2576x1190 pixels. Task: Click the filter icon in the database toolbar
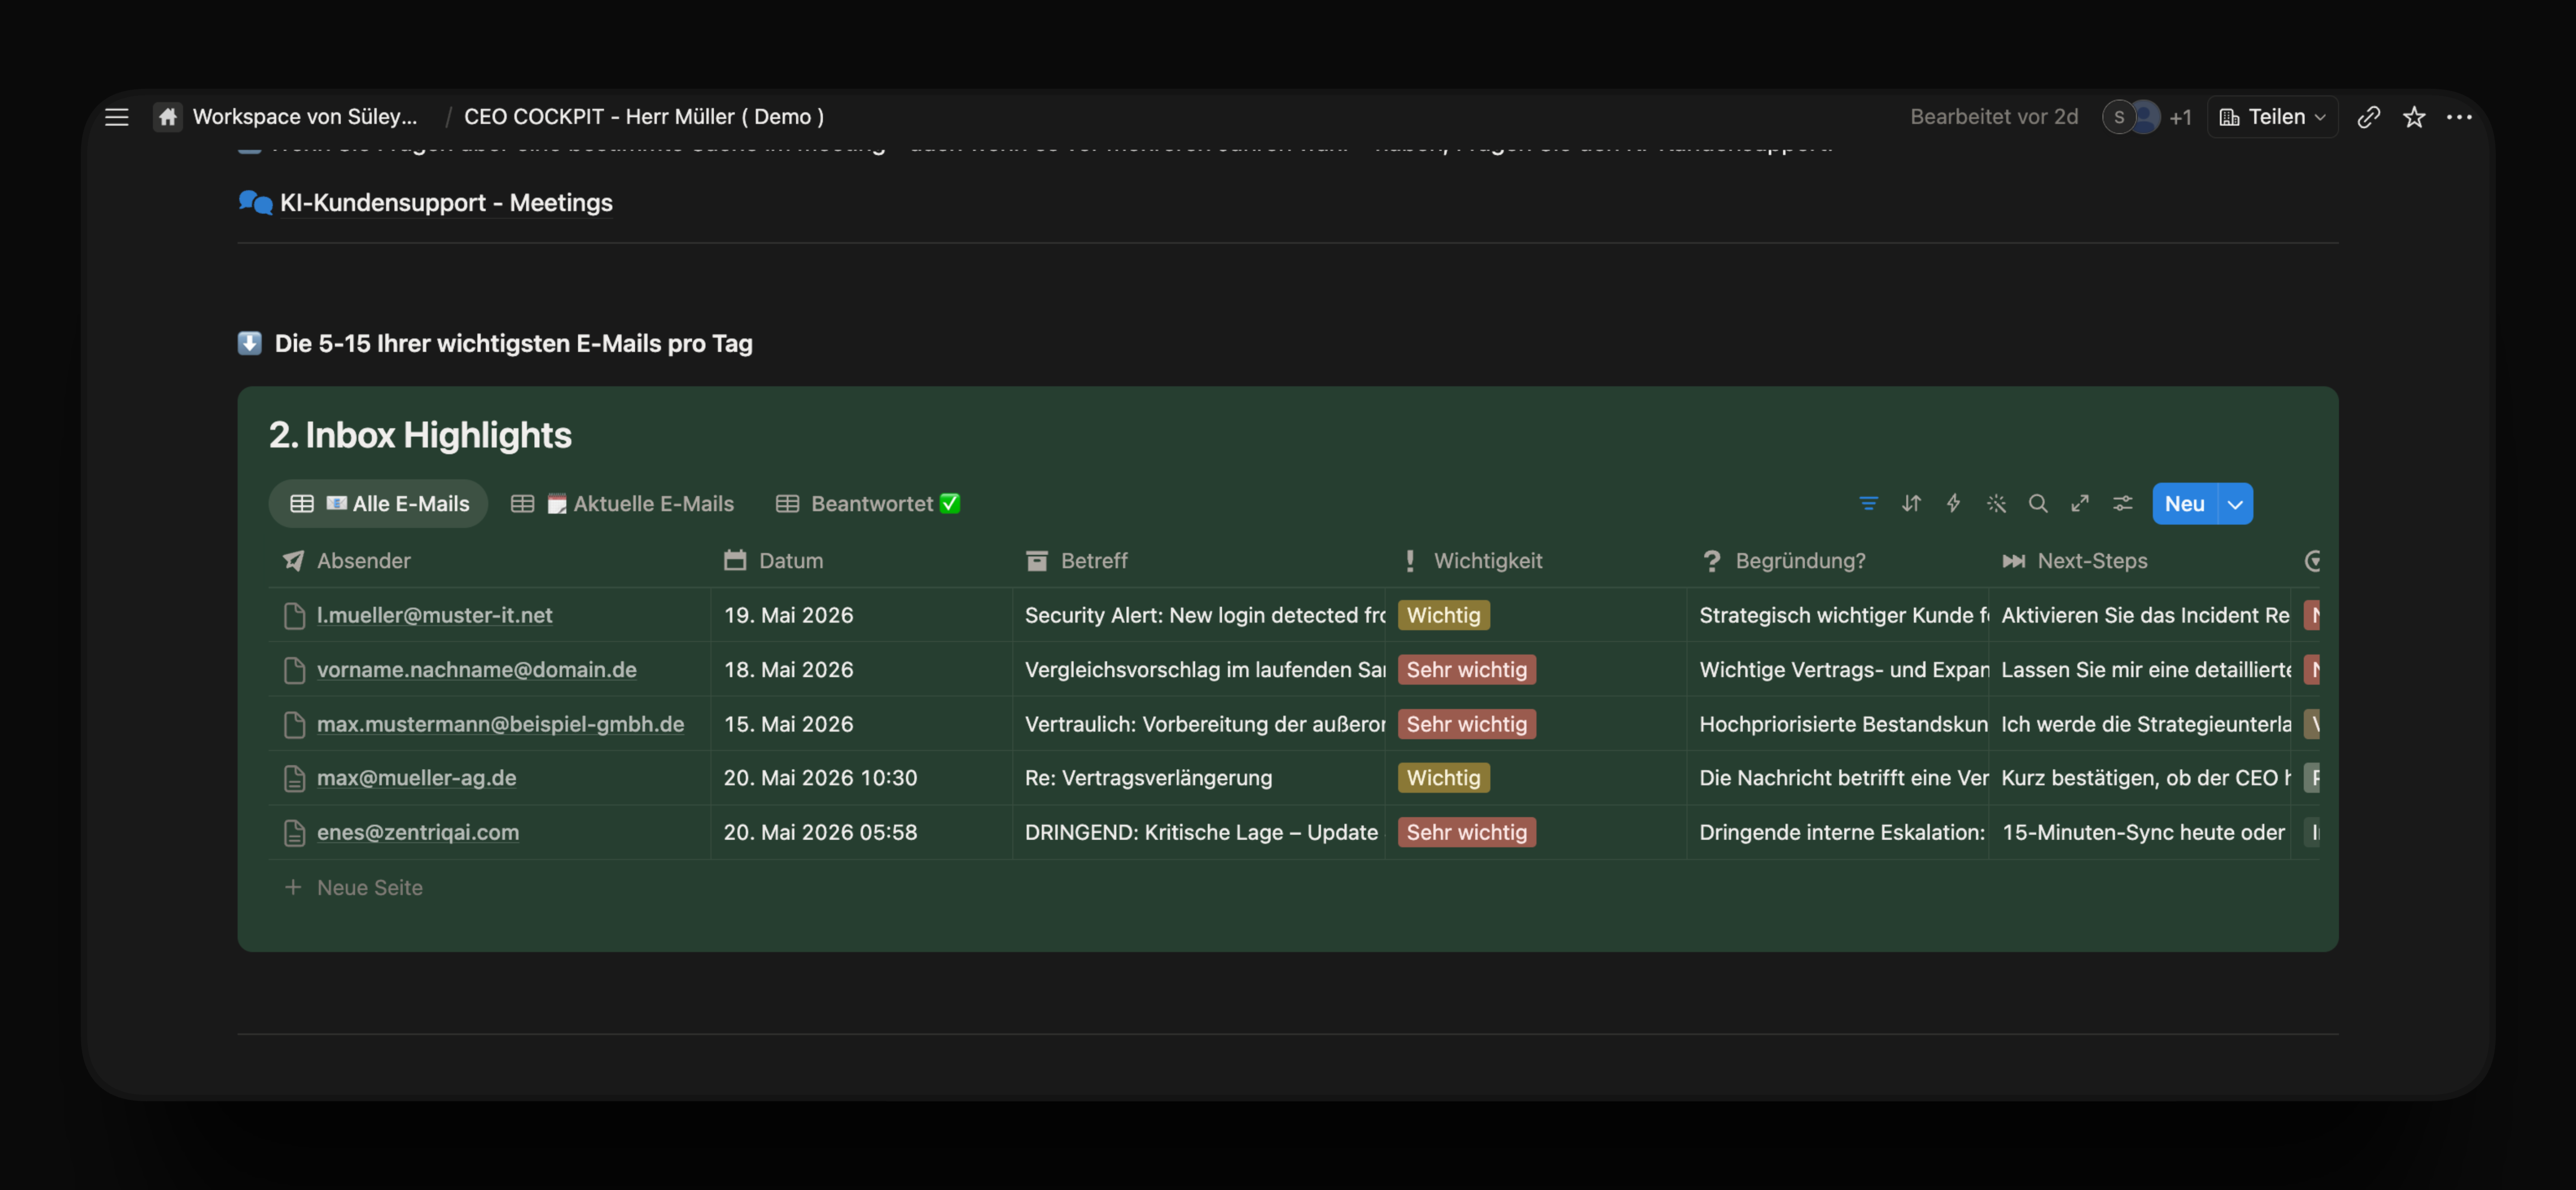pyautogui.click(x=1868, y=504)
